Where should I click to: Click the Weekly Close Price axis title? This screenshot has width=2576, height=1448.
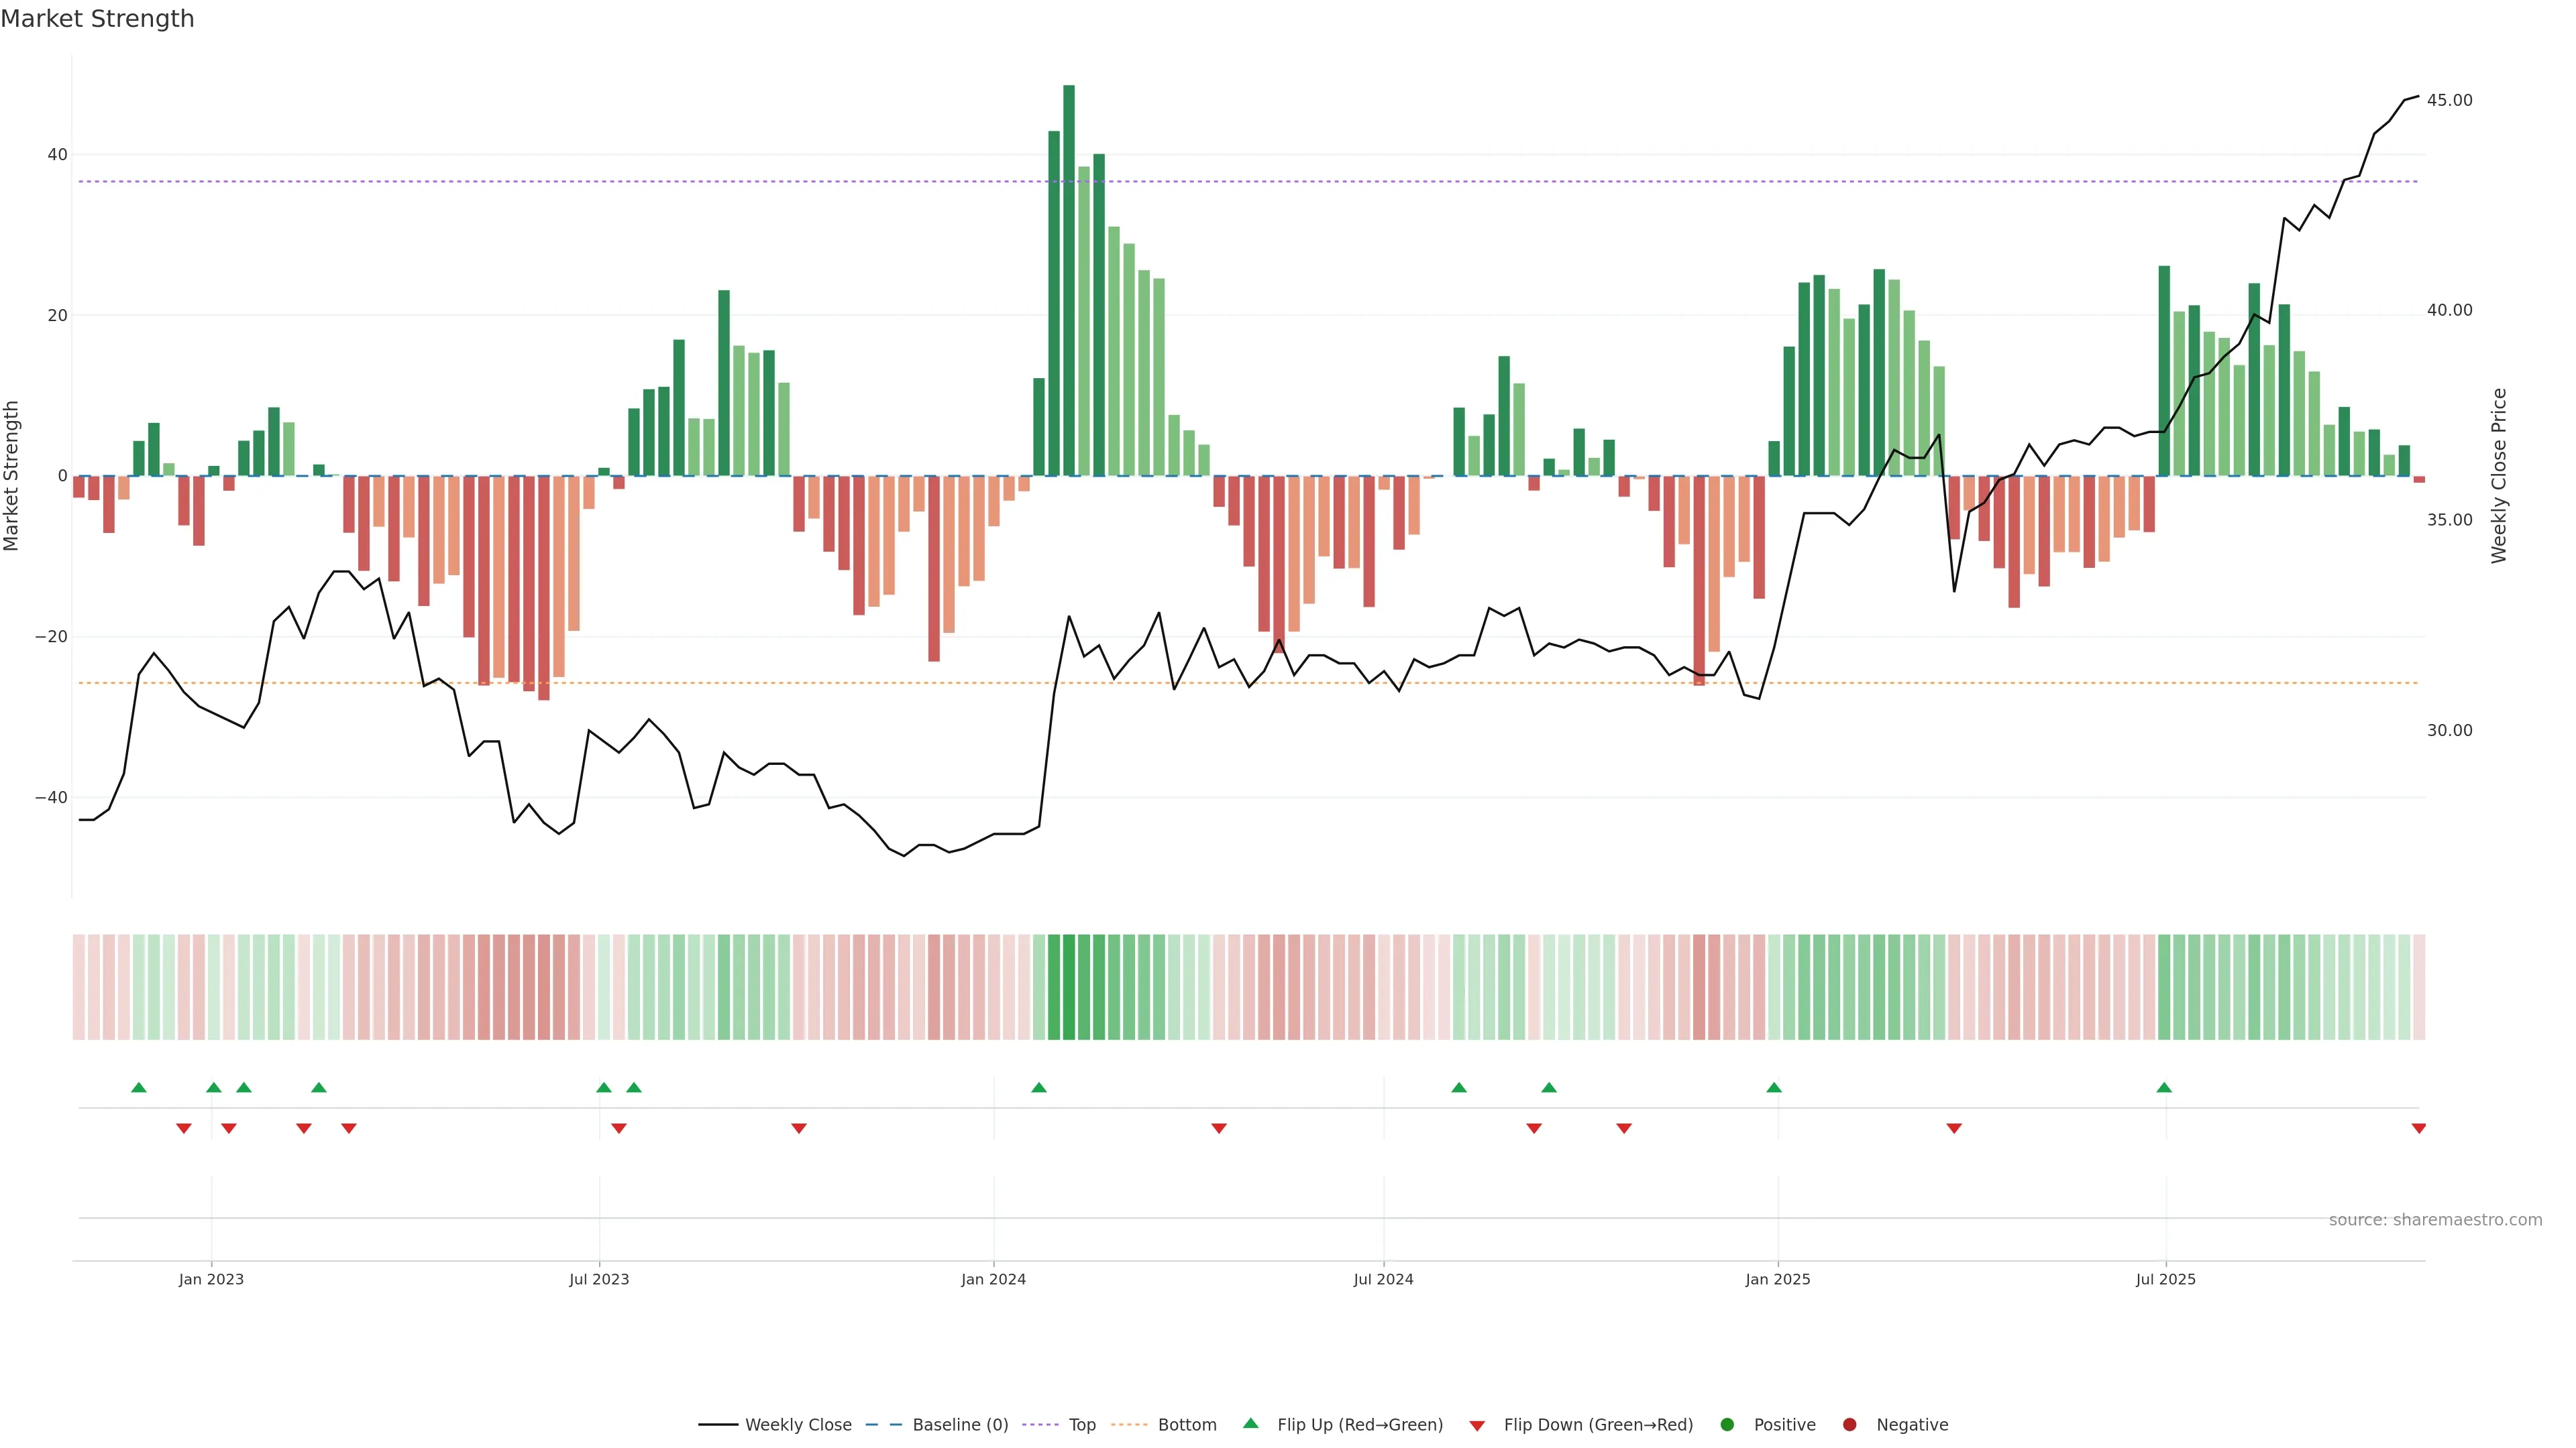(2499, 476)
